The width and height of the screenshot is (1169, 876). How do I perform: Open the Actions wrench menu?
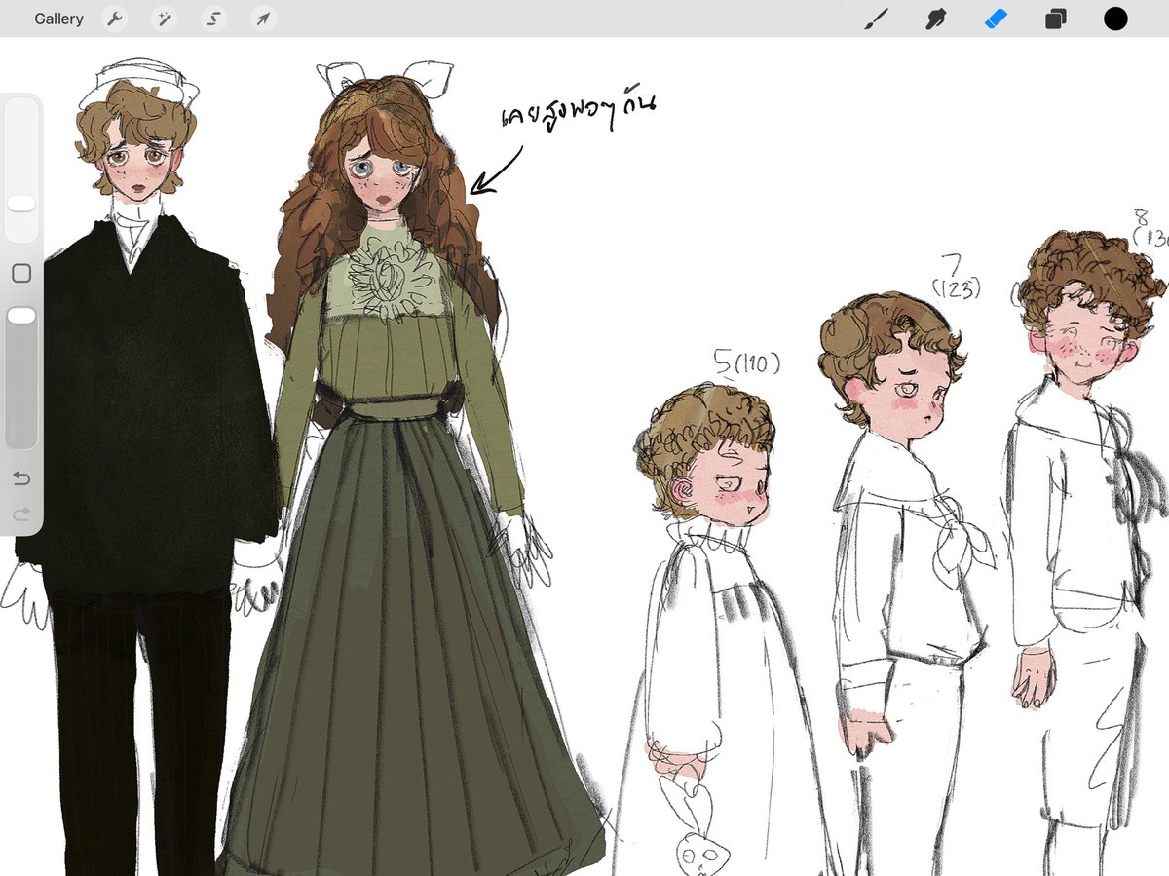click(x=115, y=19)
